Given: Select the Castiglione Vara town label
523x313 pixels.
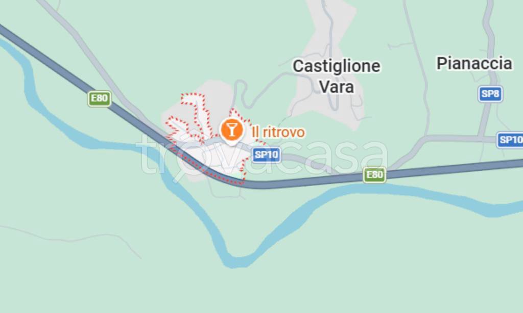Looking at the screenshot, I should (x=336, y=76).
